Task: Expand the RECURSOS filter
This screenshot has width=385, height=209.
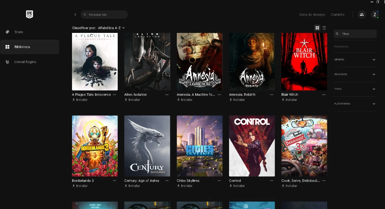Action: point(355,74)
